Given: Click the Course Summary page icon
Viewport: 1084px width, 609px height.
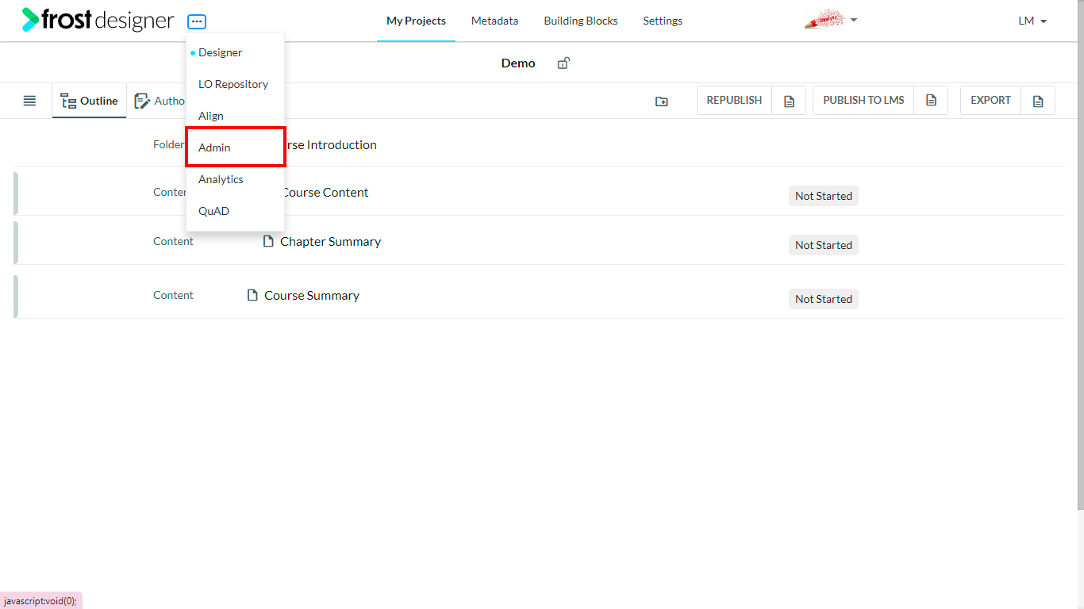Looking at the screenshot, I should [252, 295].
